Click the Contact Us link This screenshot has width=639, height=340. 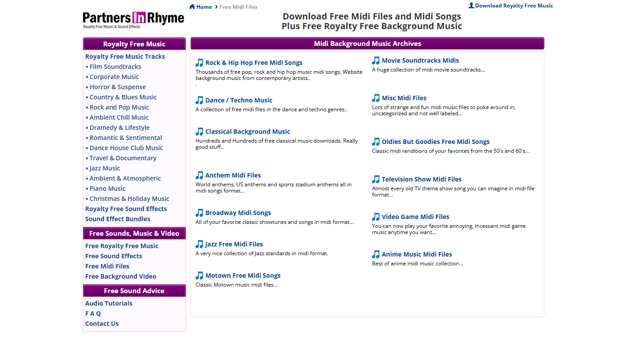(x=102, y=323)
